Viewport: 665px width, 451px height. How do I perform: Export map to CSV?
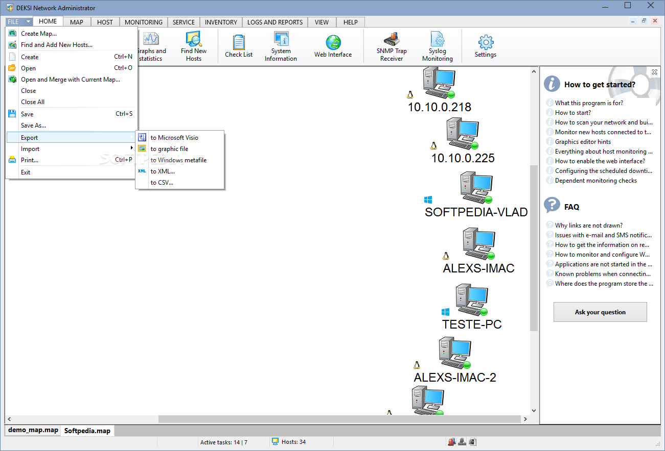180,183
